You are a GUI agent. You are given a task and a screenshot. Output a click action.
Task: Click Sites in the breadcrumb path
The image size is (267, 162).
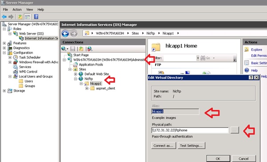(x=135, y=33)
